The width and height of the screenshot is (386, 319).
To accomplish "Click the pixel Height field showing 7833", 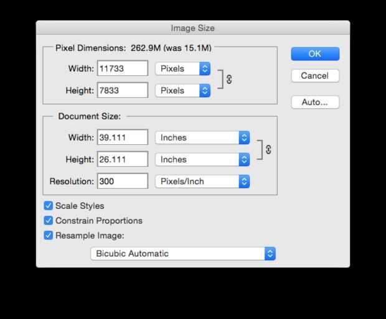I will coord(123,90).
